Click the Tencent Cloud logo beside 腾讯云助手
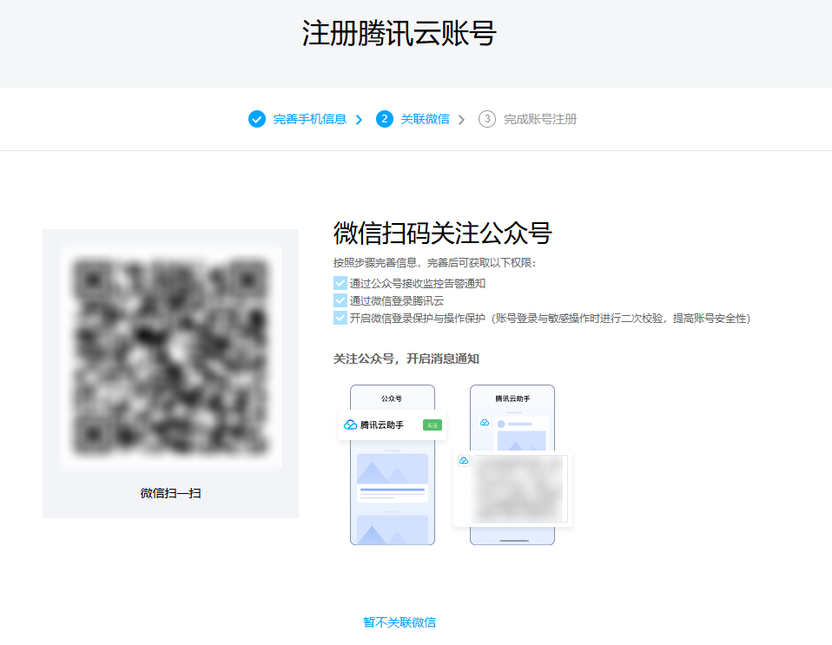This screenshot has height=645, width=832. point(350,425)
